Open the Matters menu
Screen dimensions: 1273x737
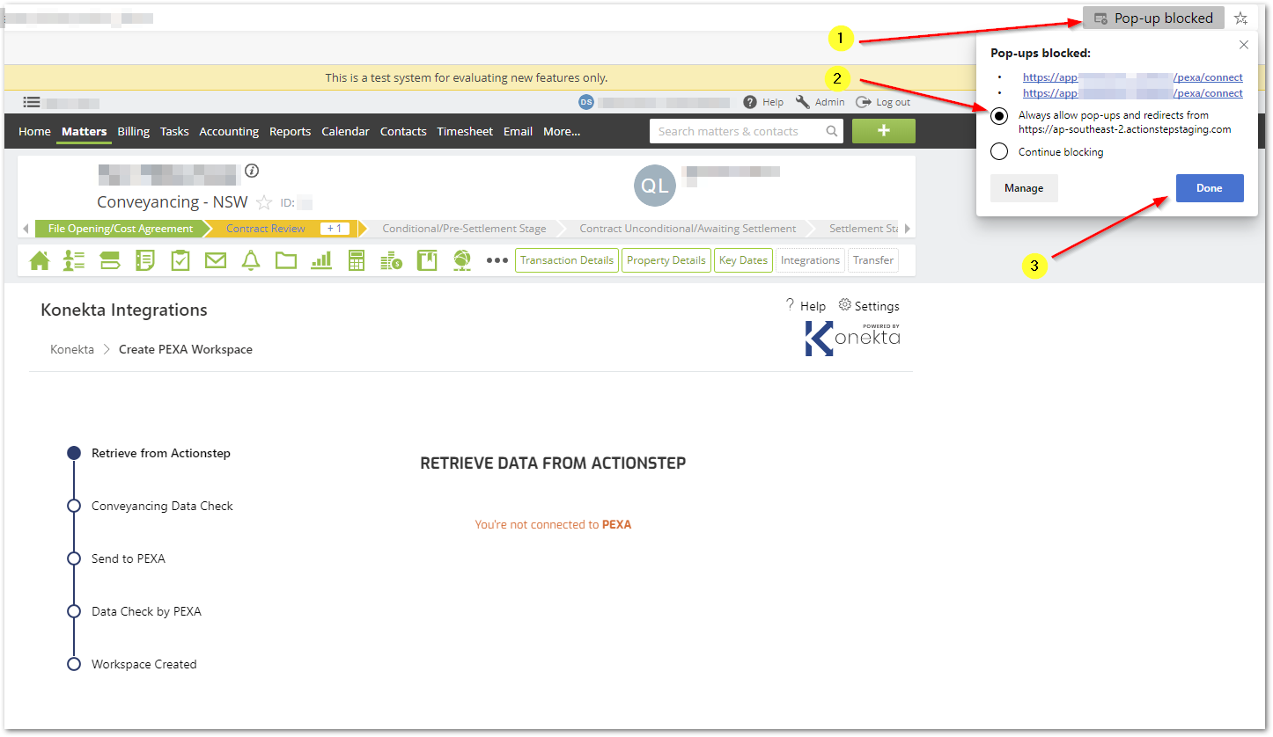click(x=85, y=131)
